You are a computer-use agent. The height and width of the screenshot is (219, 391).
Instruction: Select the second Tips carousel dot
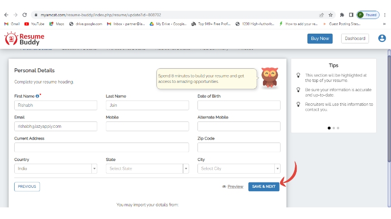coord(334,128)
